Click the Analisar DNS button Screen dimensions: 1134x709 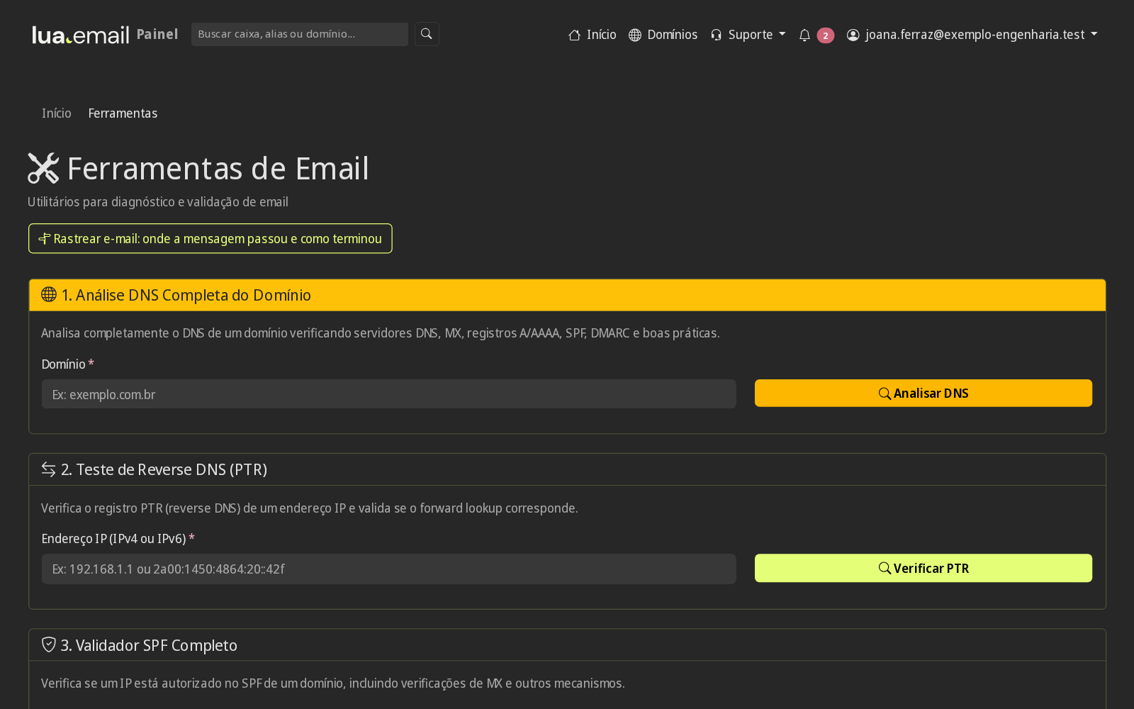(x=924, y=393)
